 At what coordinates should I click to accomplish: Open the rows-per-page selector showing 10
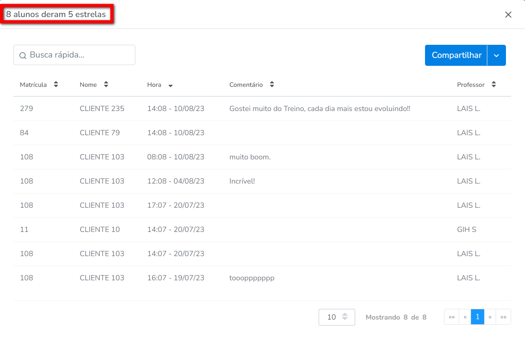click(337, 317)
